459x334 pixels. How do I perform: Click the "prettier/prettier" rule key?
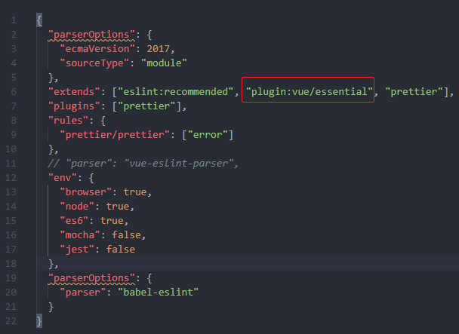[115, 135]
